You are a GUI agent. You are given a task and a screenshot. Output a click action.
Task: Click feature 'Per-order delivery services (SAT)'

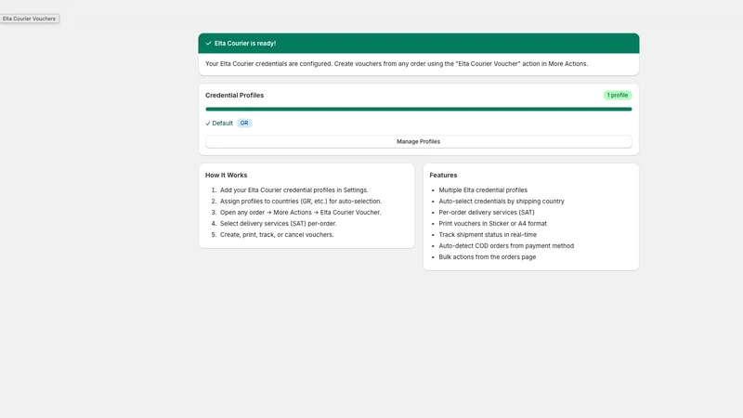pyautogui.click(x=486, y=213)
